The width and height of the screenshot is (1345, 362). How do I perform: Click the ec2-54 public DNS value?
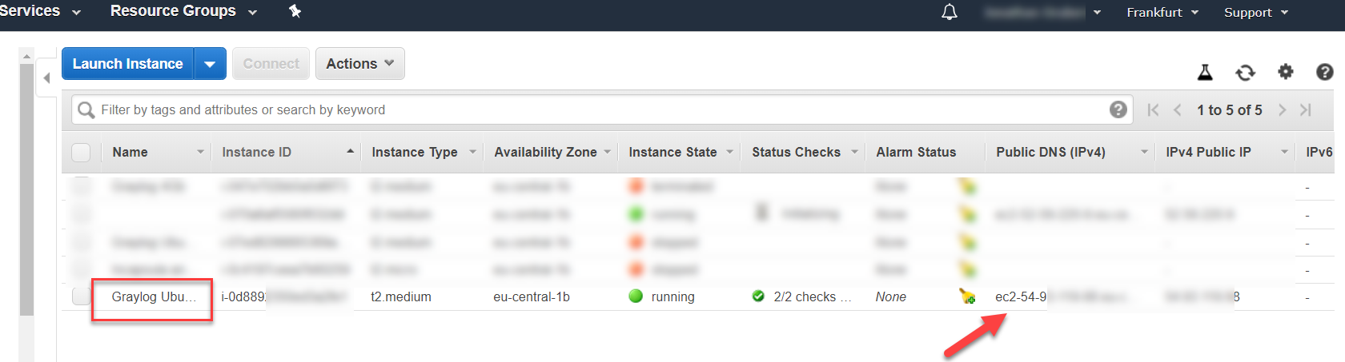click(1021, 296)
